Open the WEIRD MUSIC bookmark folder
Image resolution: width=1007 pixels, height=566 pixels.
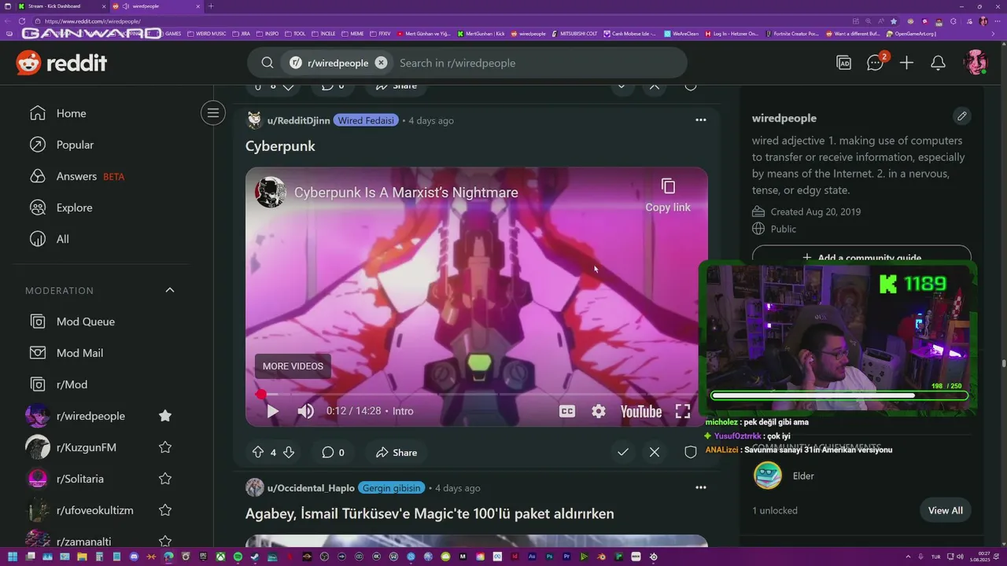click(x=207, y=34)
